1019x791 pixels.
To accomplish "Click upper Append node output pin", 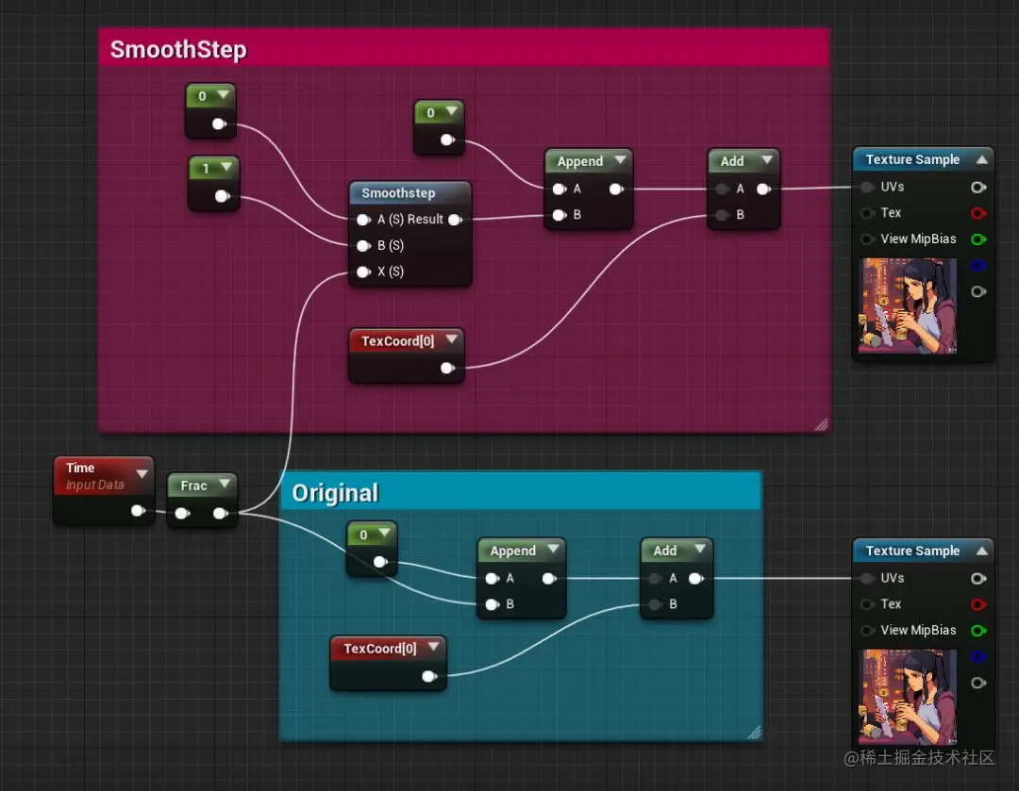I will pos(616,189).
